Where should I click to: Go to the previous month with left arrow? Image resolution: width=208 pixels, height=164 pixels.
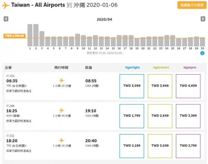6,19
